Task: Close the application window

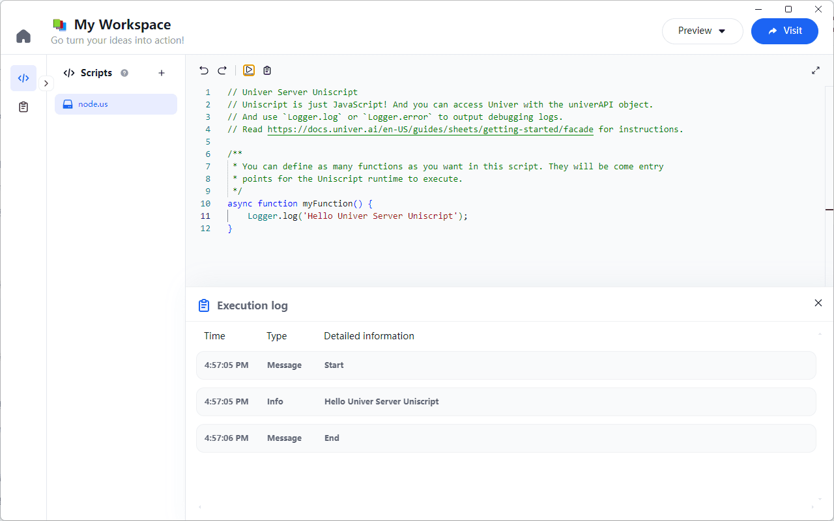Action: point(818,9)
